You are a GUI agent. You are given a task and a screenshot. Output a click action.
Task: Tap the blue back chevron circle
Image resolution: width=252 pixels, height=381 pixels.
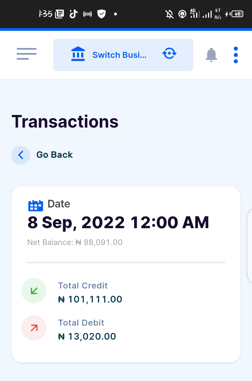pos(21,155)
